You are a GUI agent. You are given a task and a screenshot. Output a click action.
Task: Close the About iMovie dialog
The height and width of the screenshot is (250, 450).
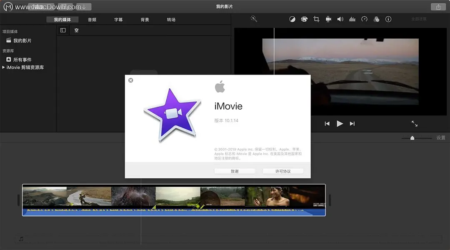[130, 80]
